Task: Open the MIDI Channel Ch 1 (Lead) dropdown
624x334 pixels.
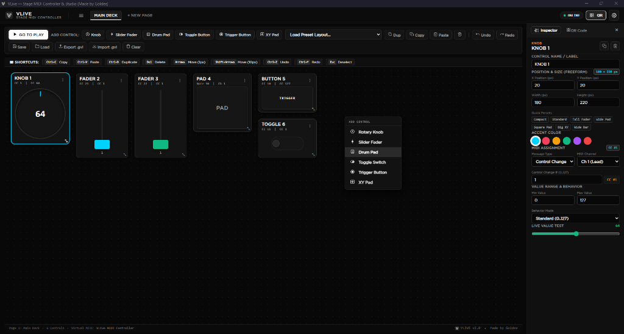Action: pos(598,162)
